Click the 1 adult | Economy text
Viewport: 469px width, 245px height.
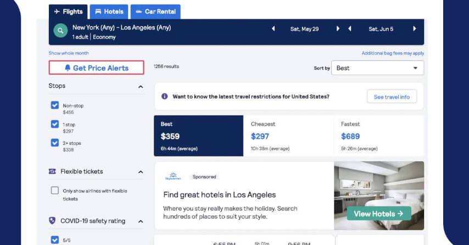(94, 37)
